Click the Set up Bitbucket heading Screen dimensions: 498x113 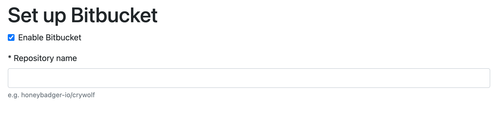83,16
